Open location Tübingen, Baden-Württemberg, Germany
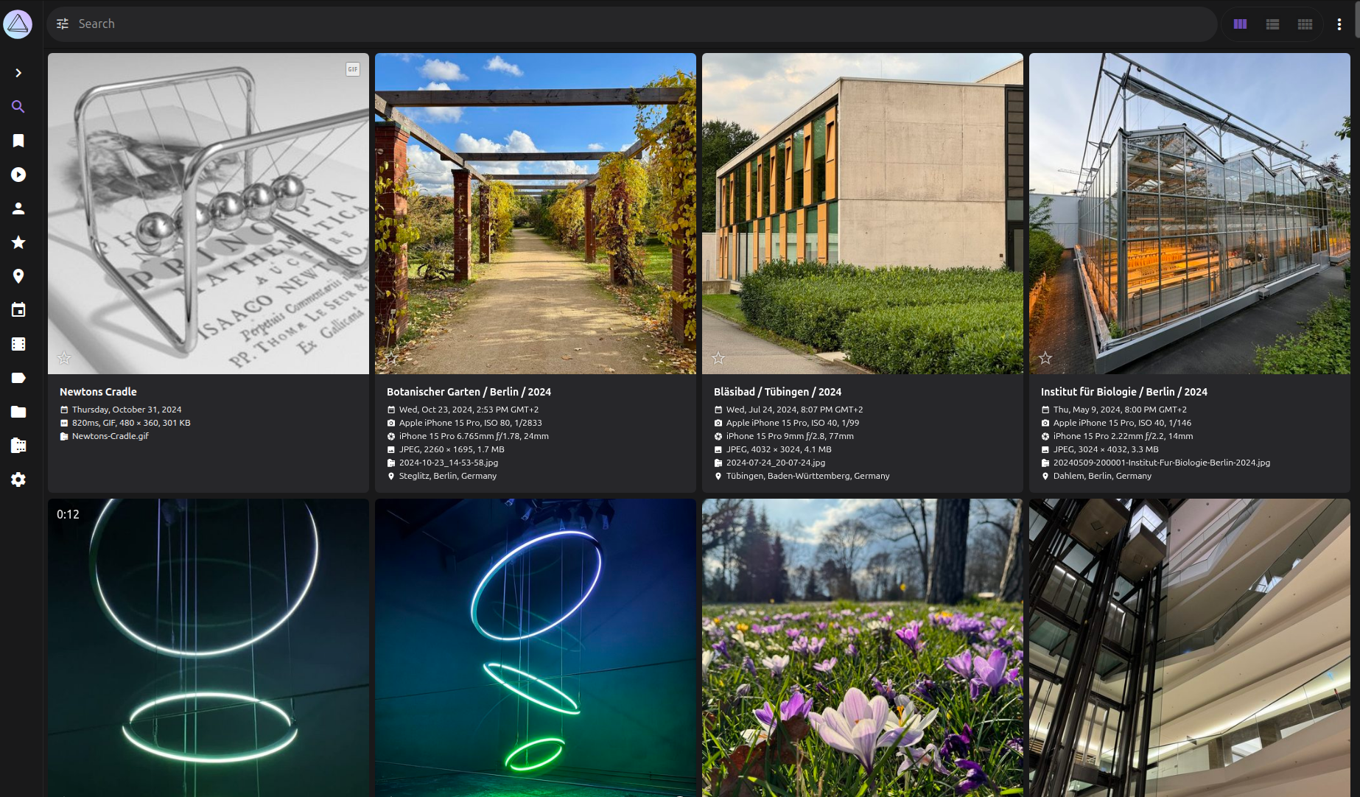The width and height of the screenshot is (1360, 797). [x=808, y=476]
